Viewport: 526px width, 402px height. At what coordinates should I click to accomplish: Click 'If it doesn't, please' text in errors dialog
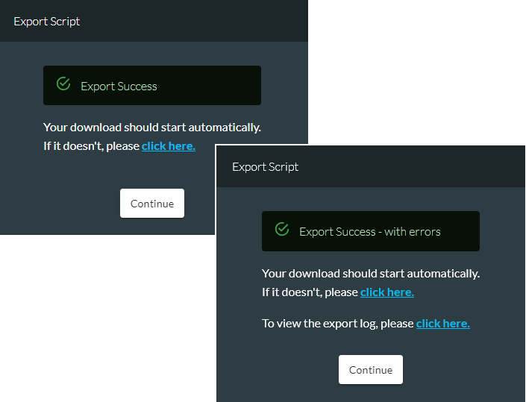coord(310,292)
